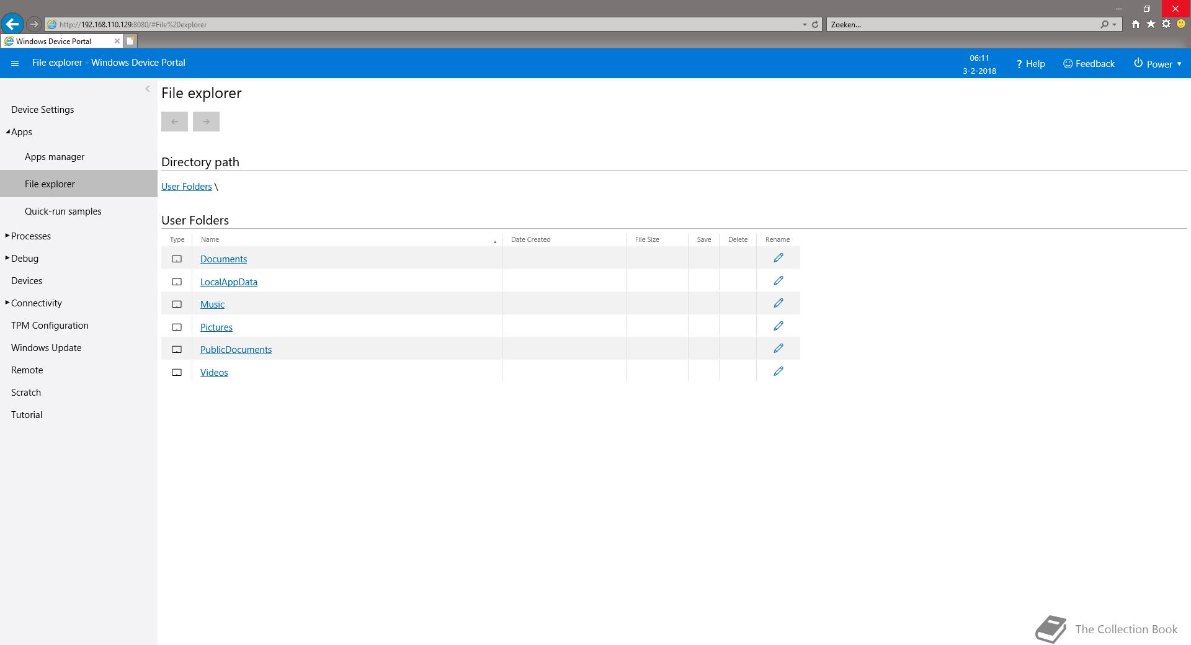Open the address bar history dropdown
1191x645 pixels.
(x=805, y=25)
